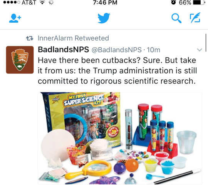This screenshot has width=208, height=189.
Task: Open the @BadlandsNPS handle
Action: coord(117,50)
